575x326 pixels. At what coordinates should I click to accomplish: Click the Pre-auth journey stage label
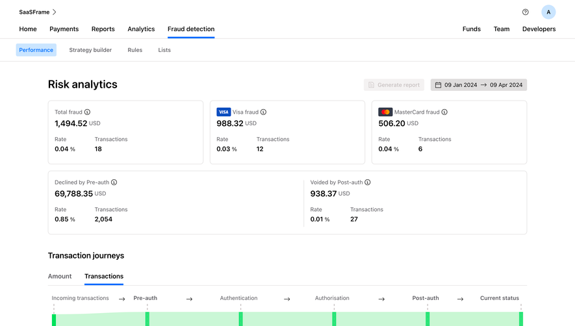pos(146,298)
